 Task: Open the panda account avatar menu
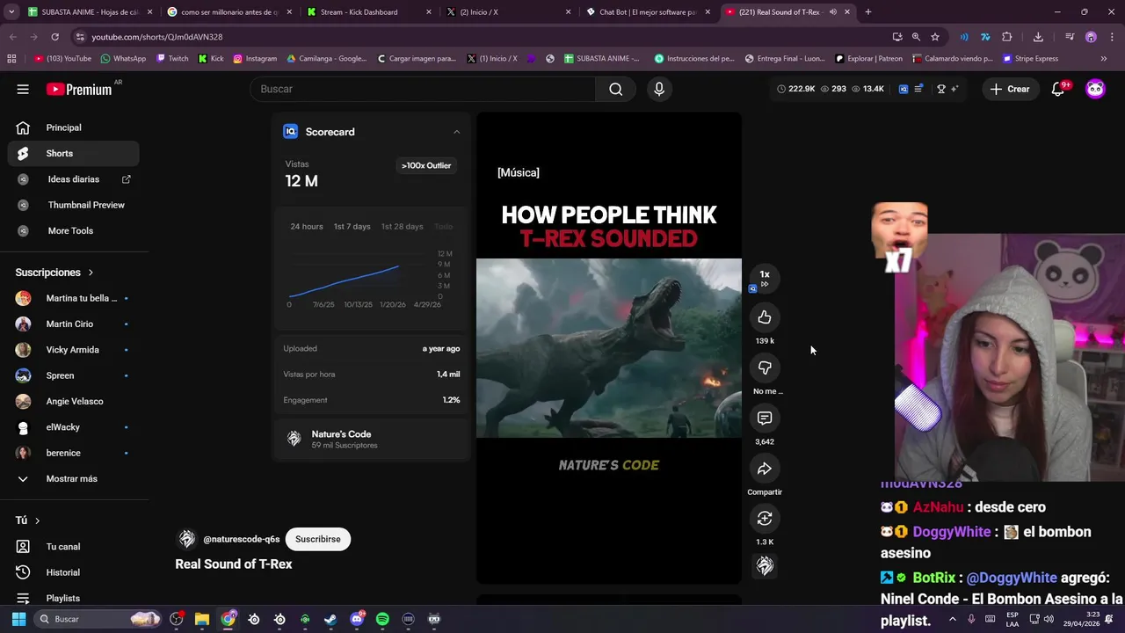1095,89
